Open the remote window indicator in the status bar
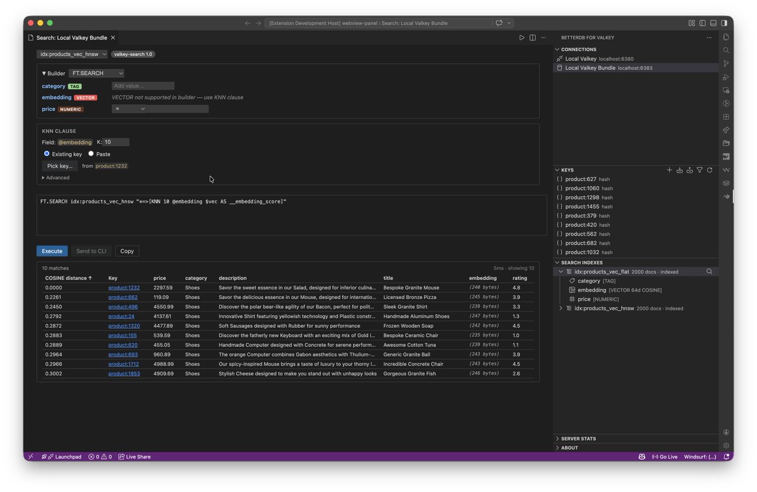The width and height of the screenshot is (757, 492). pos(31,457)
